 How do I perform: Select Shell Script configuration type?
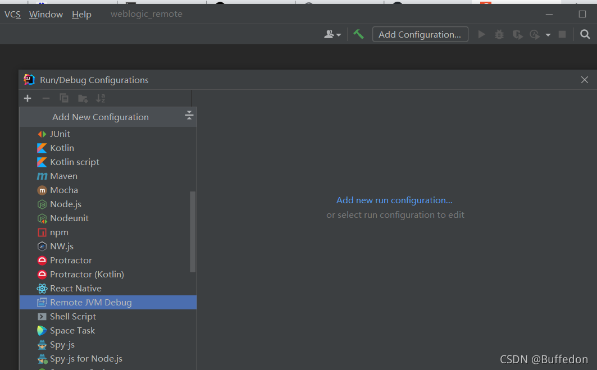pyautogui.click(x=108, y=317)
